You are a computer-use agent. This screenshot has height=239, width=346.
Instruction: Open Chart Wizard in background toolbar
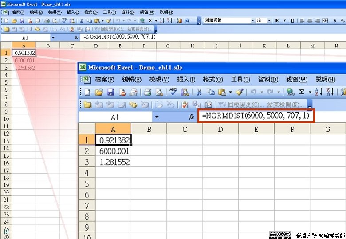pos(179,21)
